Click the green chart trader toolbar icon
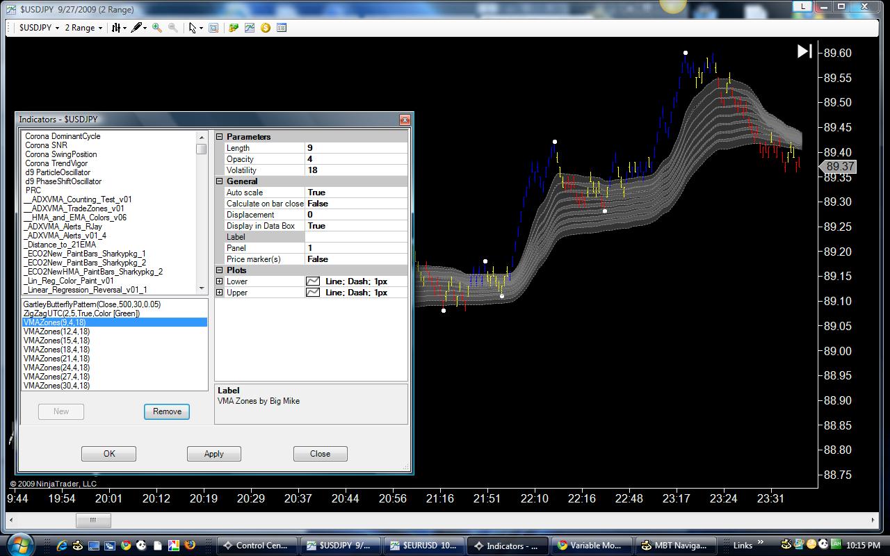Viewport: 890px width, 556px height. pyautogui.click(x=234, y=28)
